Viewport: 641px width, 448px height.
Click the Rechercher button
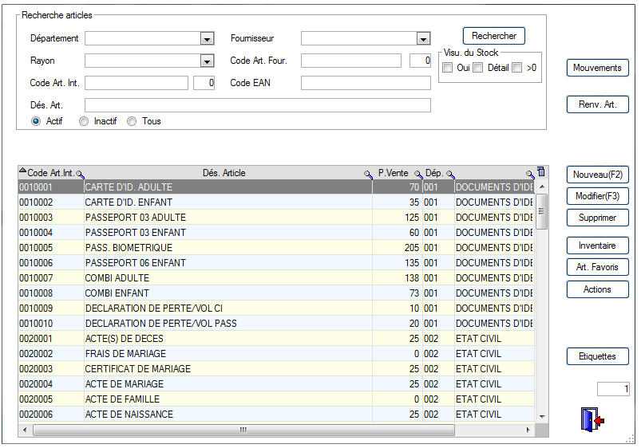pos(494,36)
